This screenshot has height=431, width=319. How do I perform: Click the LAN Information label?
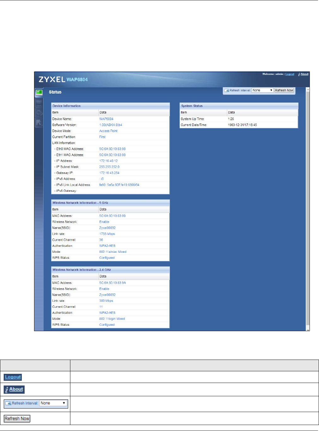64,143
